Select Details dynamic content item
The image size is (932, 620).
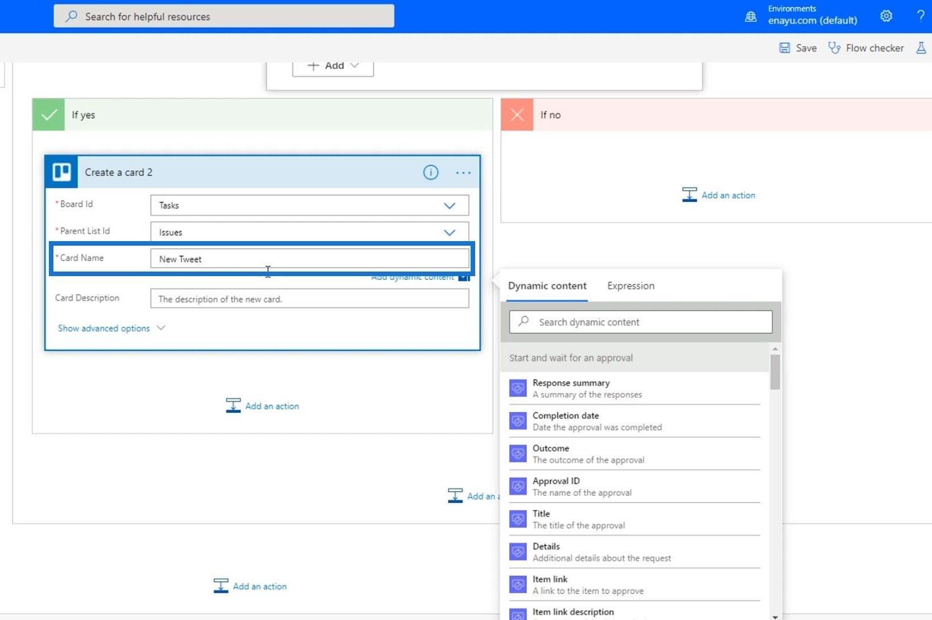point(634,552)
